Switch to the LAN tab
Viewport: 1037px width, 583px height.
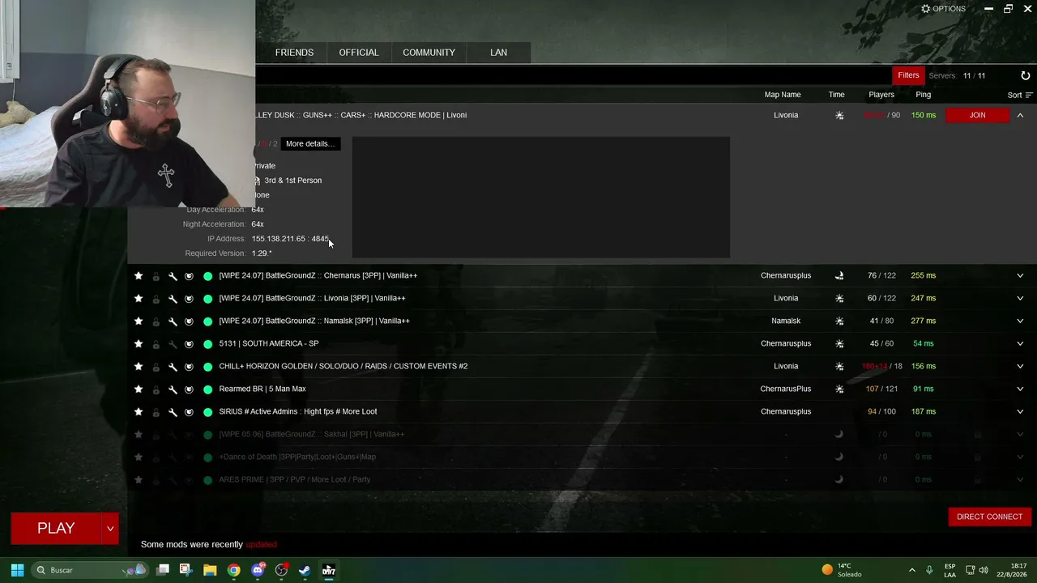[x=498, y=53]
